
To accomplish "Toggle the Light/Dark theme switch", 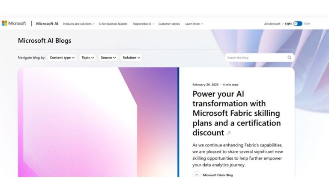I will [x=298, y=23].
